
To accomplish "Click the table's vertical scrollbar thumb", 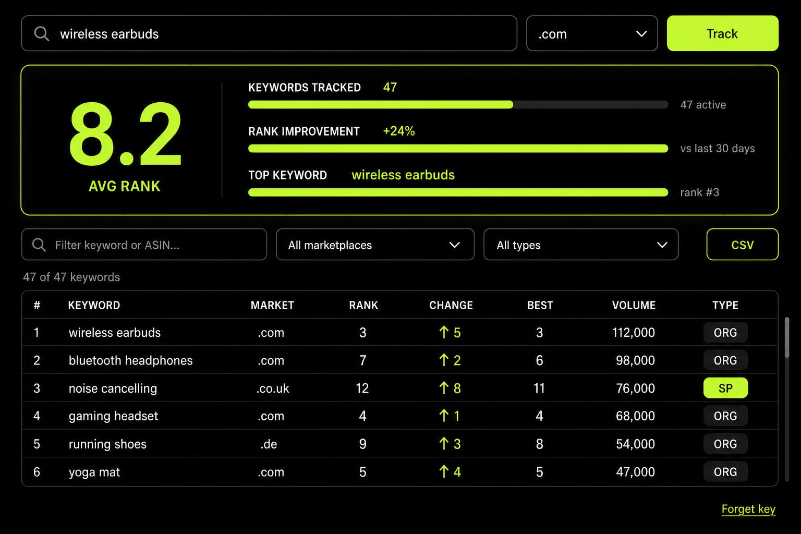I will (786, 337).
